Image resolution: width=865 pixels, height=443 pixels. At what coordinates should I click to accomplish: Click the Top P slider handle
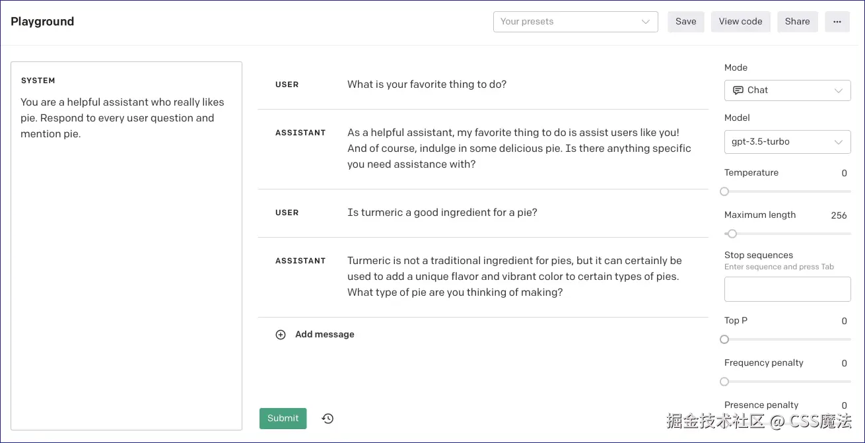coord(724,339)
